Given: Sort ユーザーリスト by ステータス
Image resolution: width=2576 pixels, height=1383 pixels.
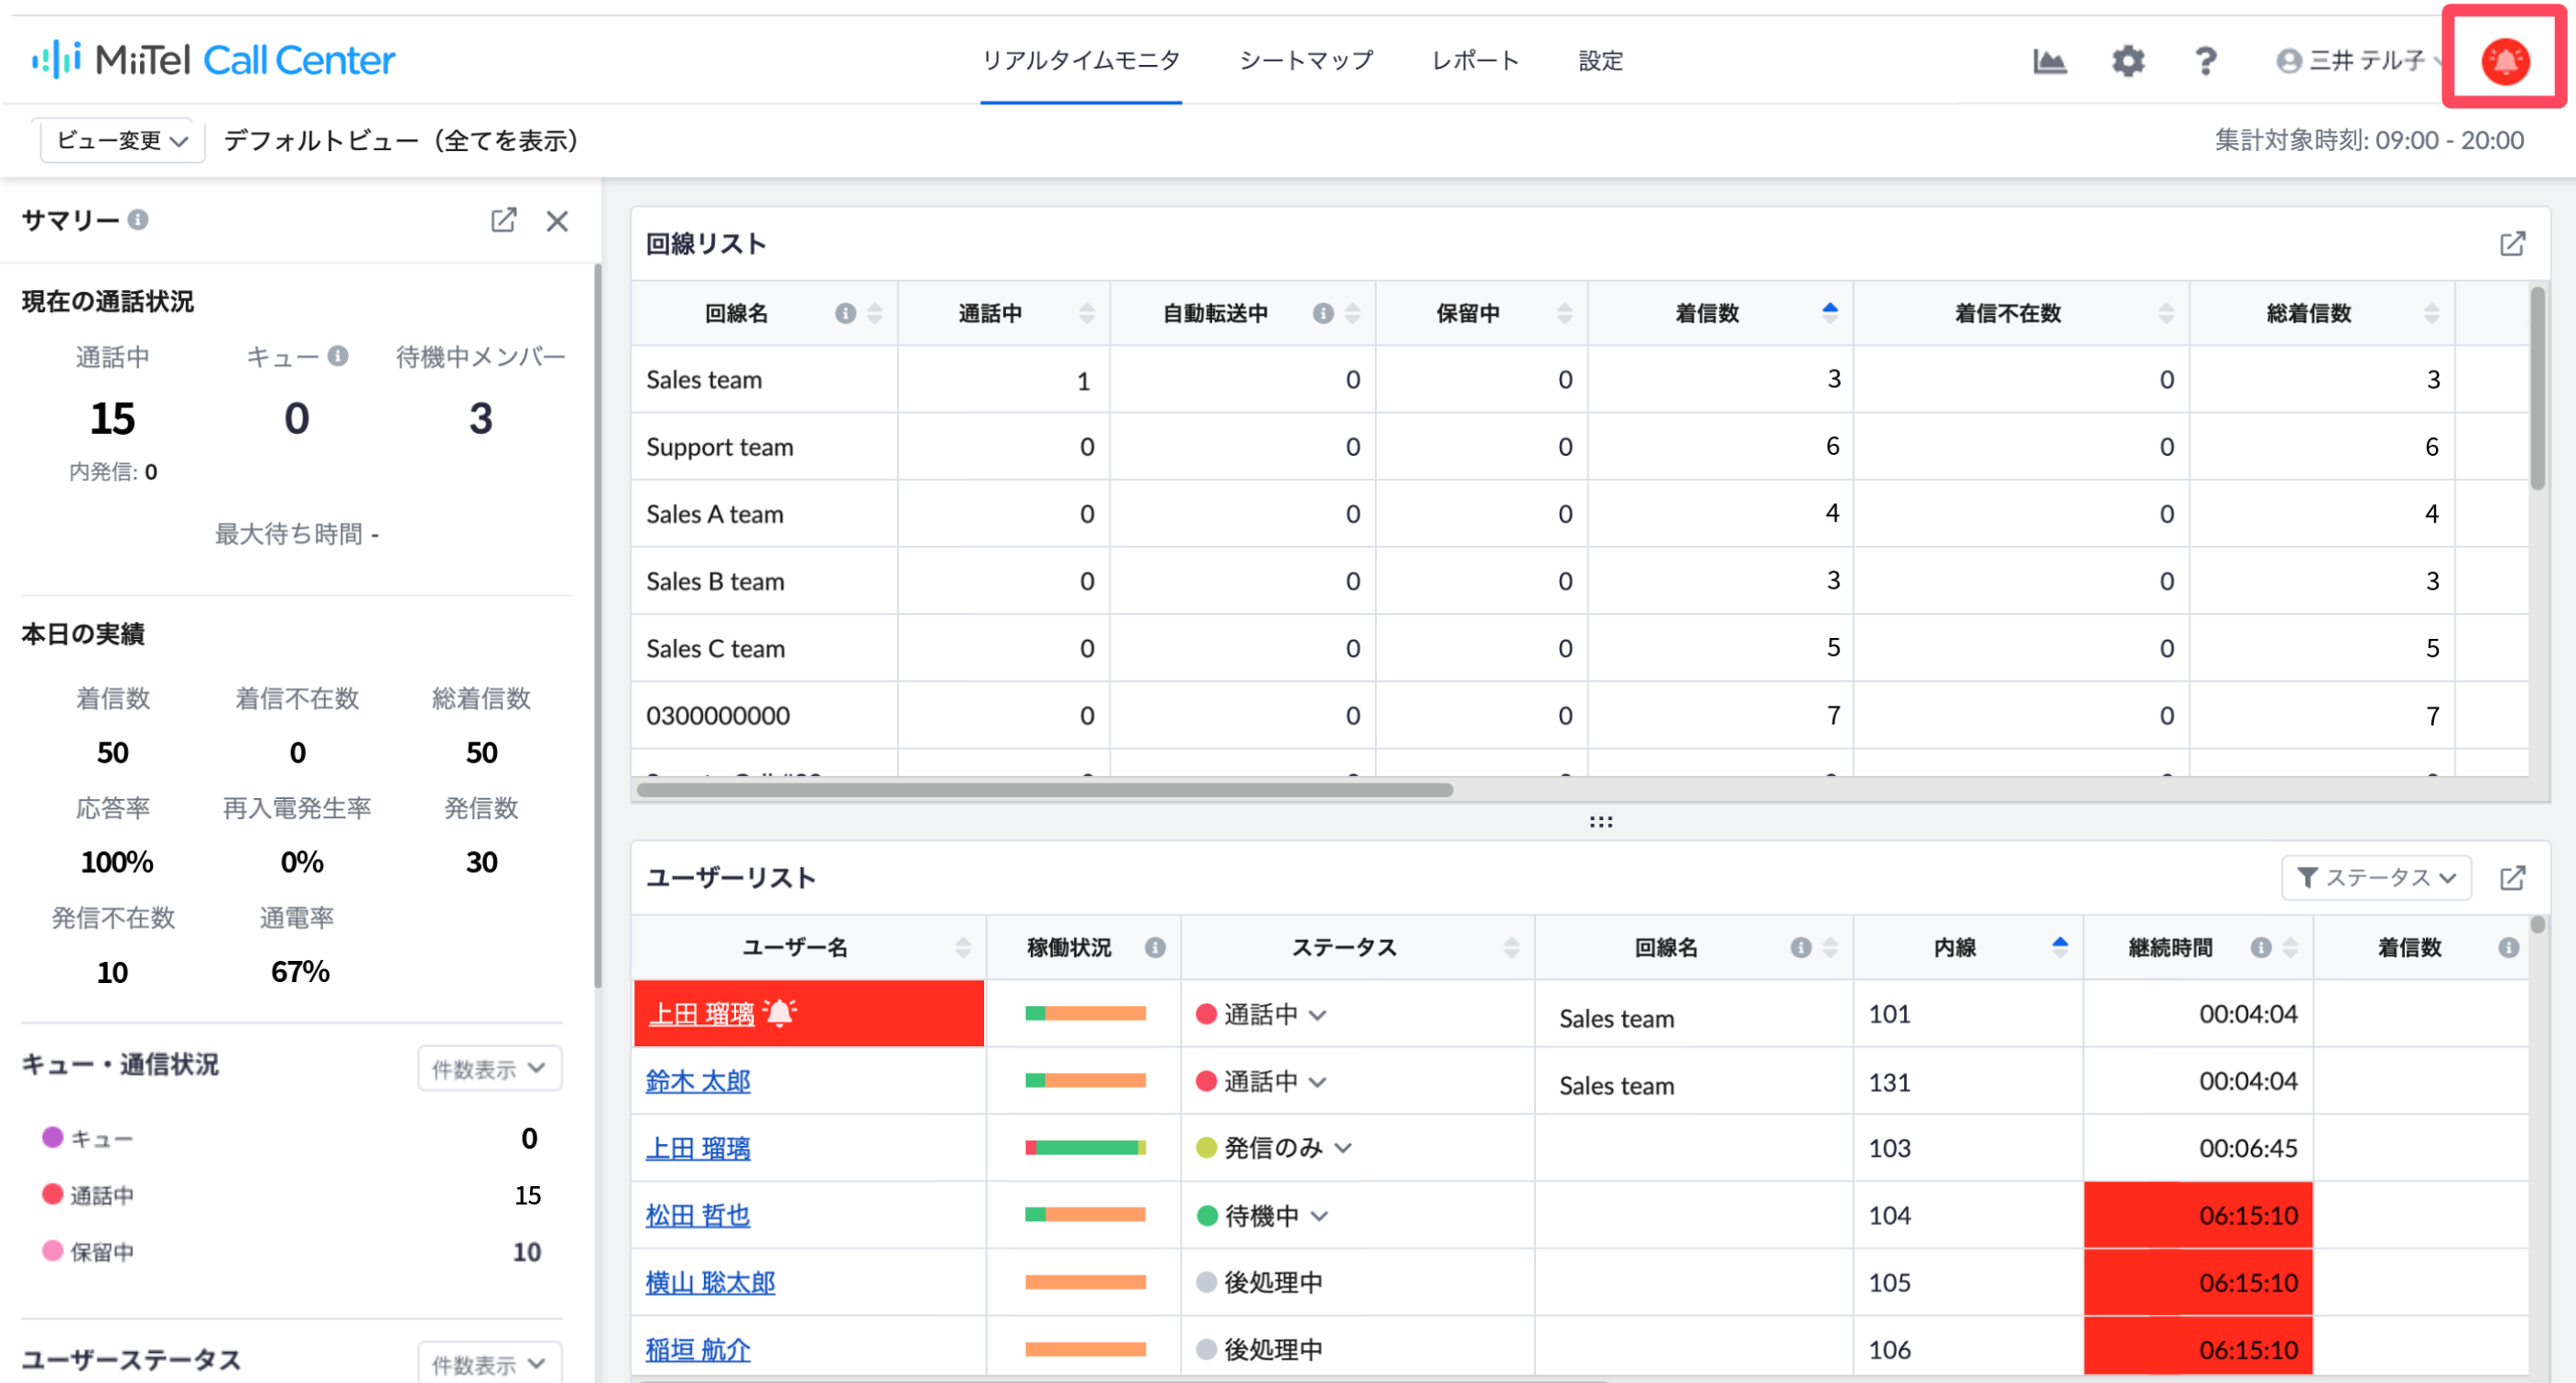Looking at the screenshot, I should point(1512,947).
